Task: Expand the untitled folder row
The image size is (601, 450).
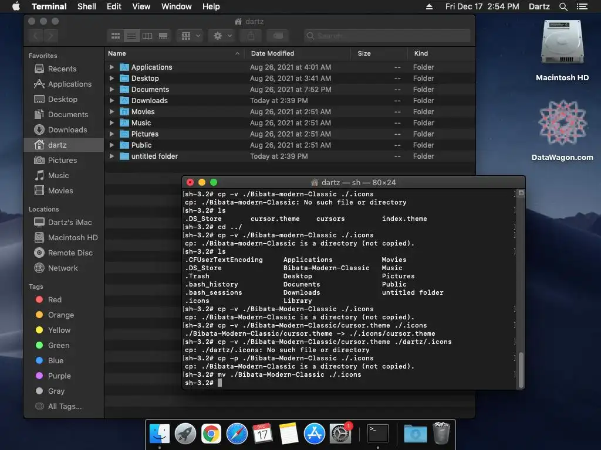Action: click(x=112, y=156)
